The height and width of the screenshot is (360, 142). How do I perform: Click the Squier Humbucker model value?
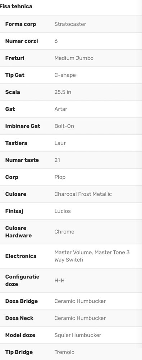point(78,335)
